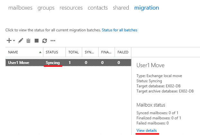Sort by the STATUS column header
Viewport: 200px width, 135px height.
click(55, 52)
